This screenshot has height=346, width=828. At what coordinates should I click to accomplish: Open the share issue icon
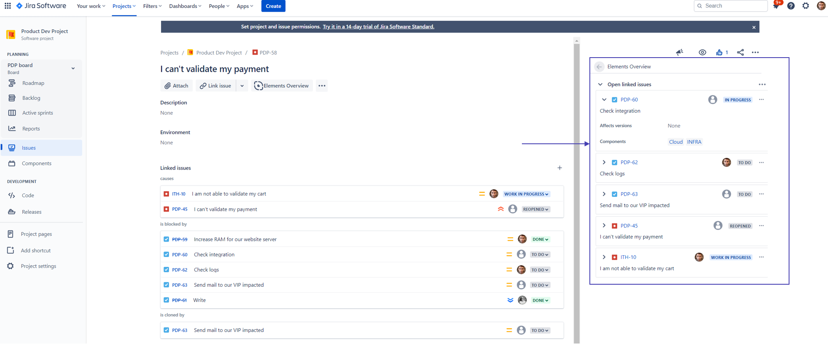click(x=740, y=52)
